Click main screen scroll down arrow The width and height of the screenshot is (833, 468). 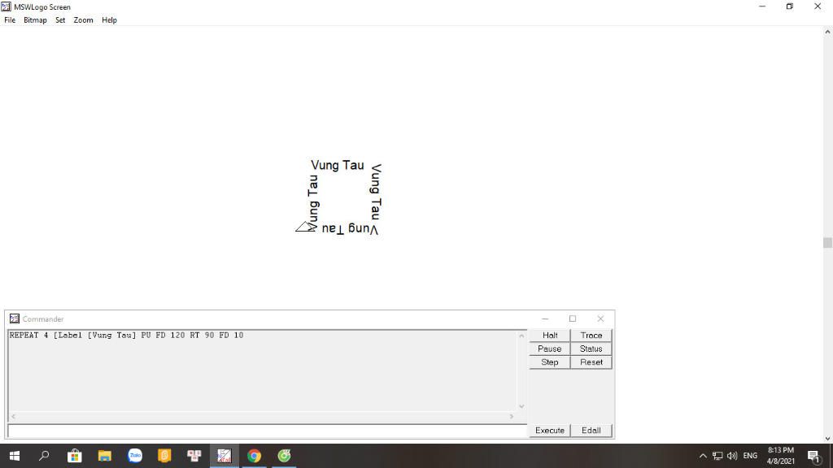(827, 438)
